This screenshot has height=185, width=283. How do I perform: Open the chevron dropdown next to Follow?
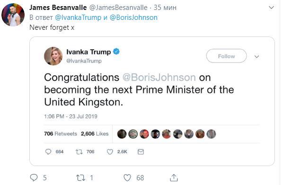coord(256,57)
